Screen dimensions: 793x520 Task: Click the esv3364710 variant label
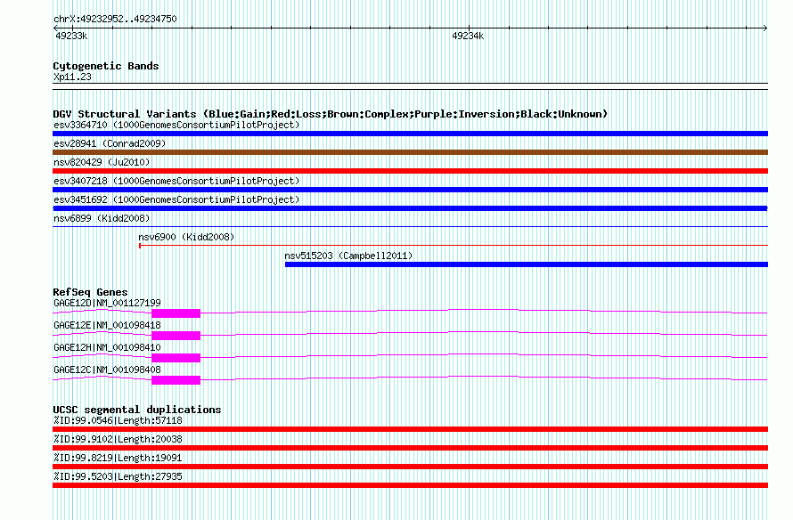pyautogui.click(x=176, y=125)
